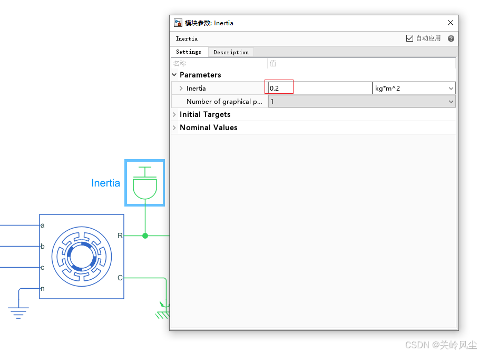The image size is (479, 353).
Task: Open help with the question mark icon
Action: tap(451, 38)
